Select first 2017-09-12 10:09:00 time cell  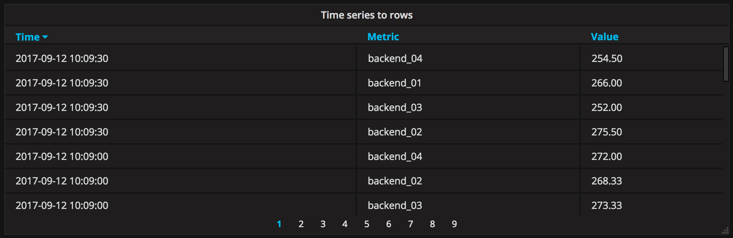(62, 156)
